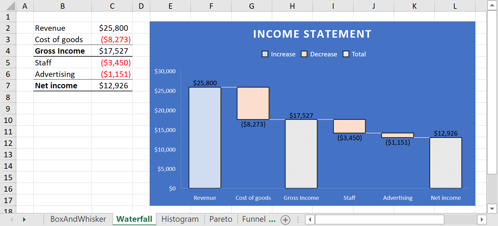Click the vertical scrollbar down arrow
Image resolution: width=498 pixels, height=226 pixels.
click(x=492, y=209)
